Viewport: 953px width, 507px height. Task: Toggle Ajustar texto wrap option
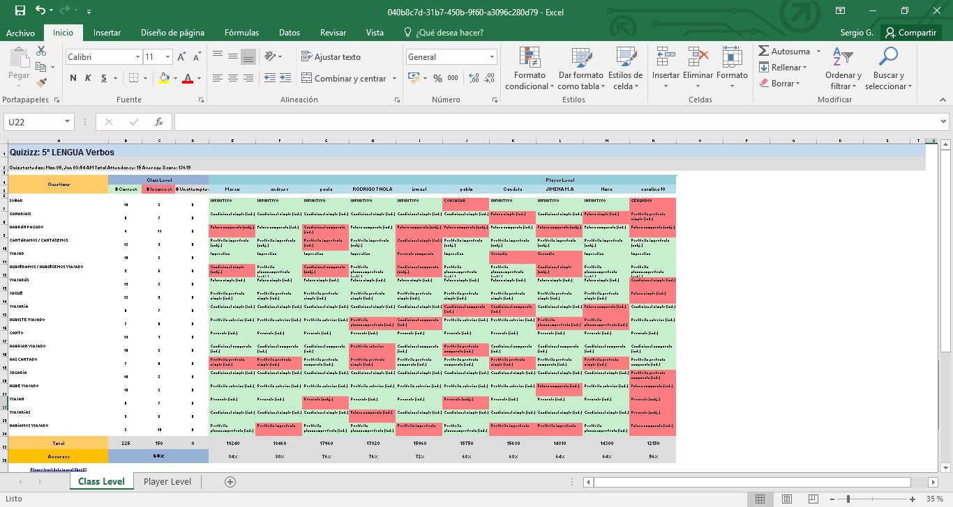click(x=331, y=57)
